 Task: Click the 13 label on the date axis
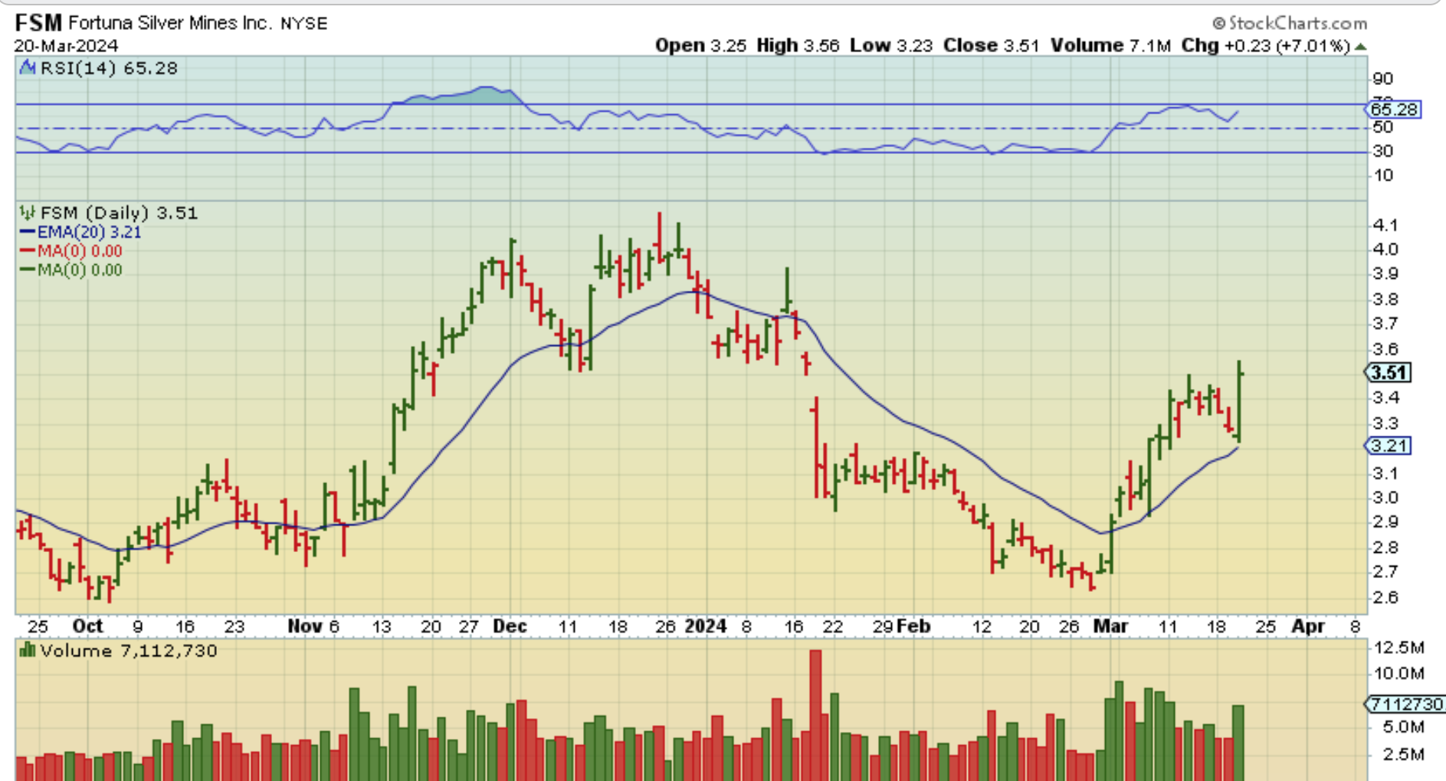point(382,626)
